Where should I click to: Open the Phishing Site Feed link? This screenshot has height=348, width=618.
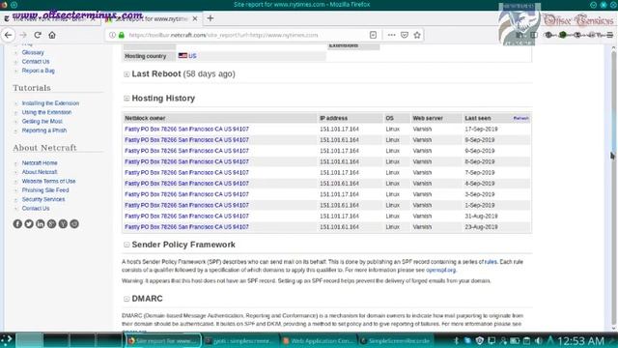point(45,189)
